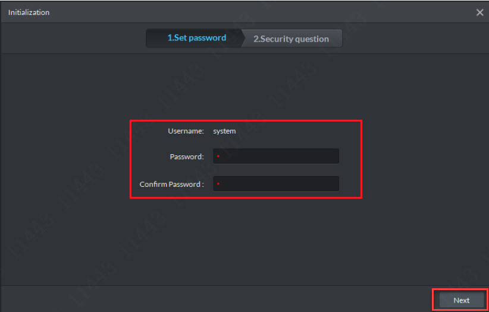Click the "Initialization" window title text

click(29, 12)
